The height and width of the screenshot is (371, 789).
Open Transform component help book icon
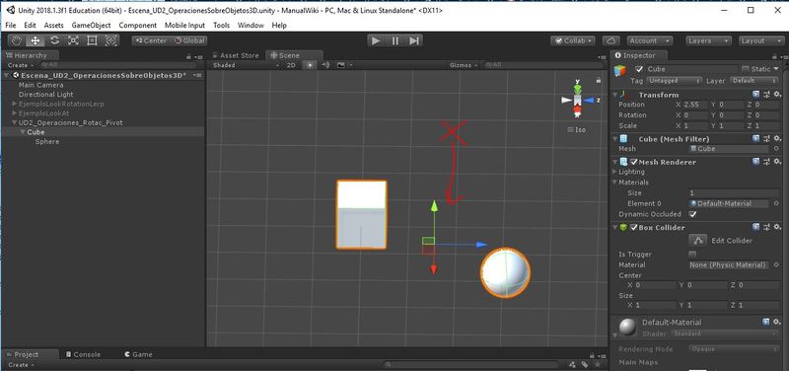pos(755,95)
